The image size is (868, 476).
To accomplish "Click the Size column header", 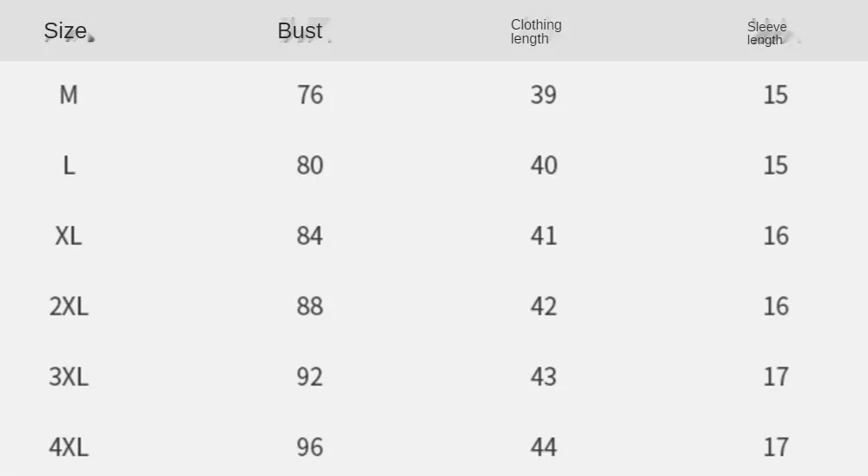I will coord(65,31).
